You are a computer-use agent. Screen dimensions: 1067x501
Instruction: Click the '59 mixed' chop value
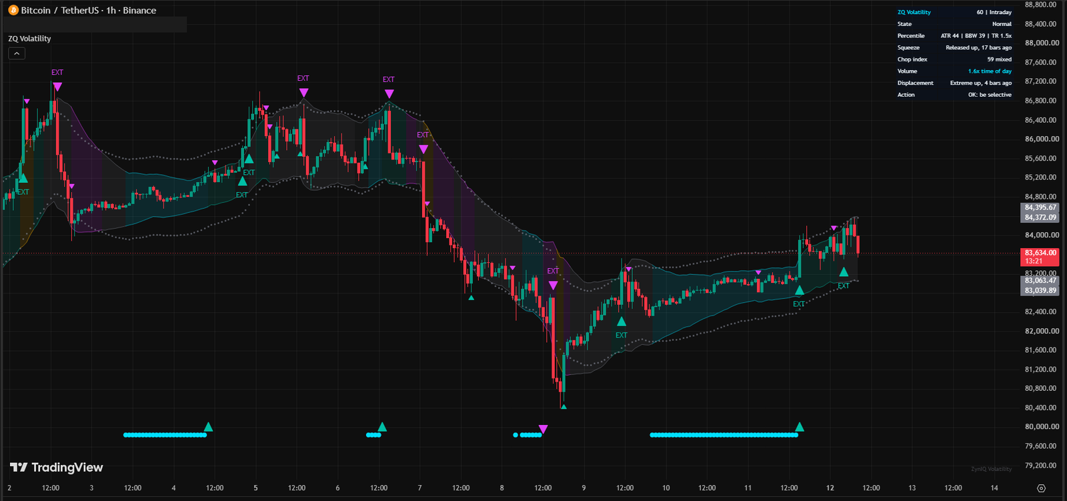pyautogui.click(x=1000, y=59)
